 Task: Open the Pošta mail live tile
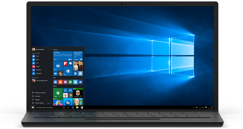63,56
